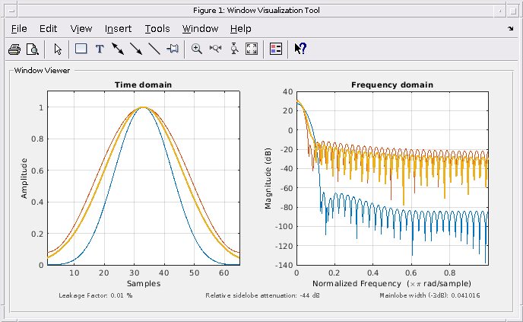Activate the Zoom Y-axis tool
Screen dimensions: 523x322
pyautogui.click(x=234, y=49)
